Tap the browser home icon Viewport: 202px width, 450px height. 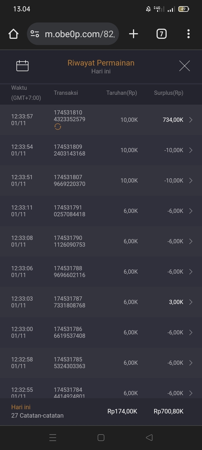13,34
